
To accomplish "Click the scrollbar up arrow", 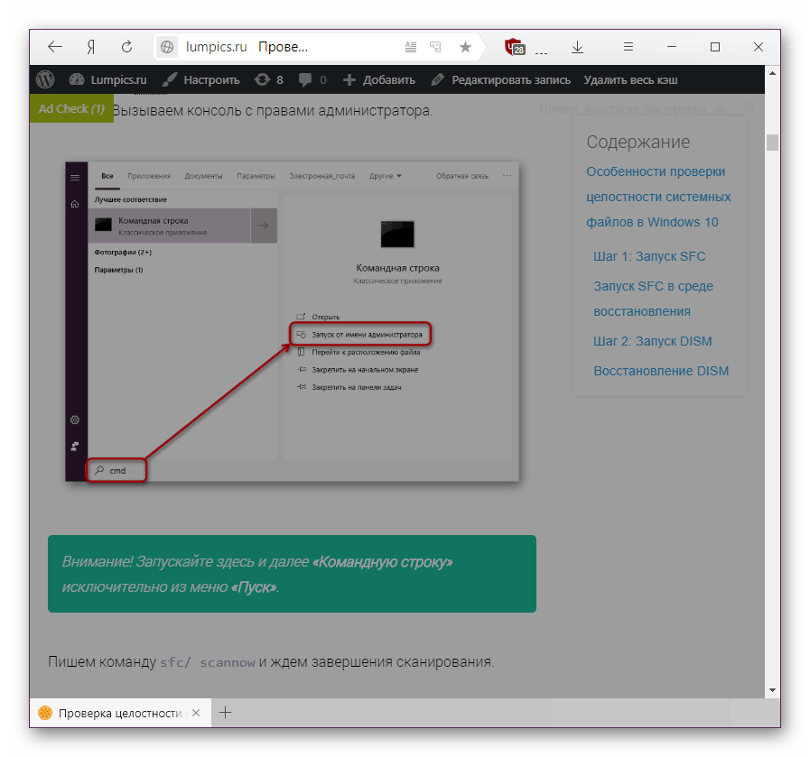I will pos(772,73).
